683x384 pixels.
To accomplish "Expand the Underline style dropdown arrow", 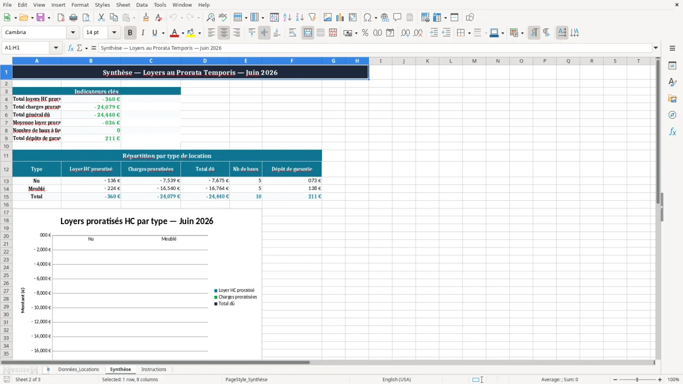I will (x=163, y=33).
